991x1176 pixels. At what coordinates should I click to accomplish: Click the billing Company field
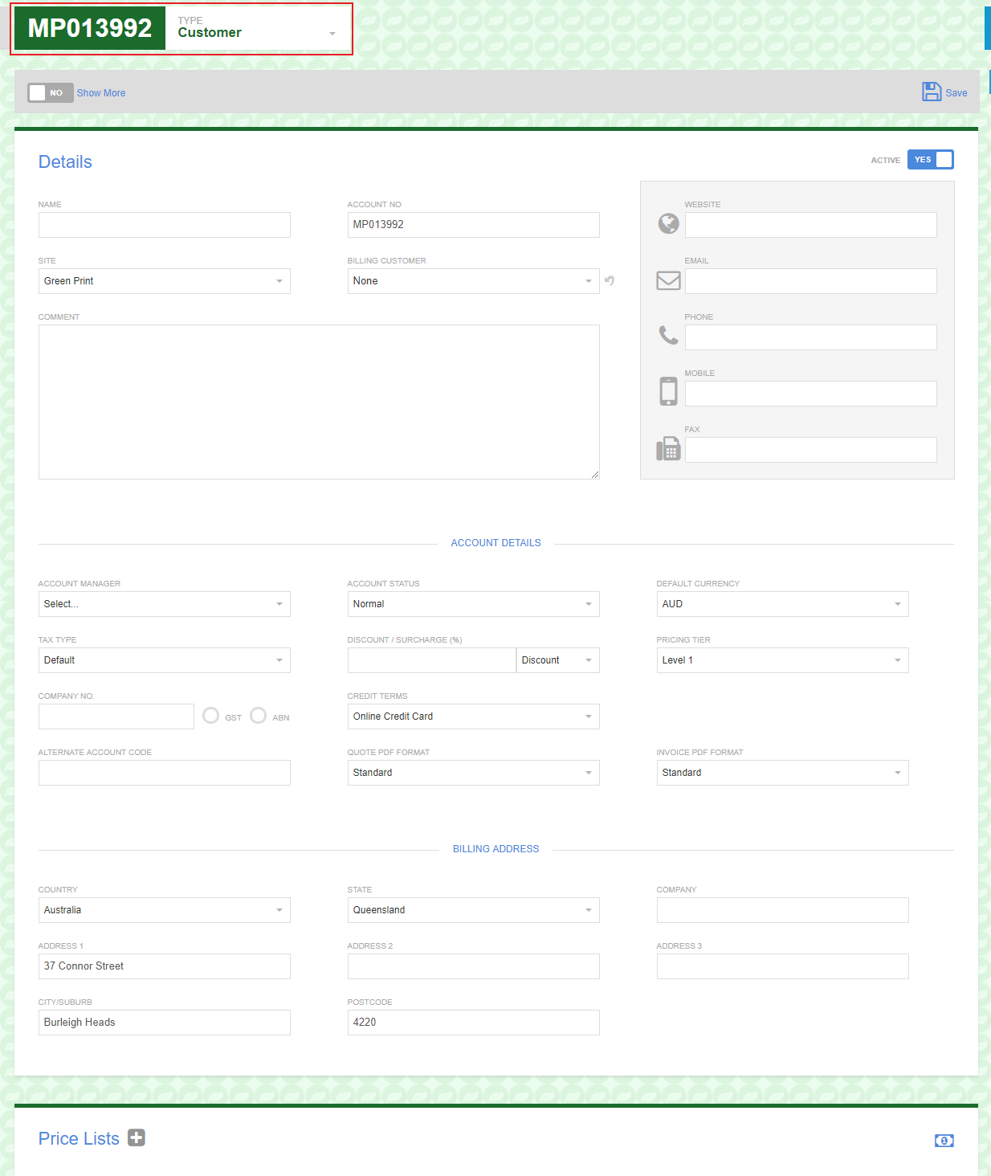pyautogui.click(x=782, y=910)
